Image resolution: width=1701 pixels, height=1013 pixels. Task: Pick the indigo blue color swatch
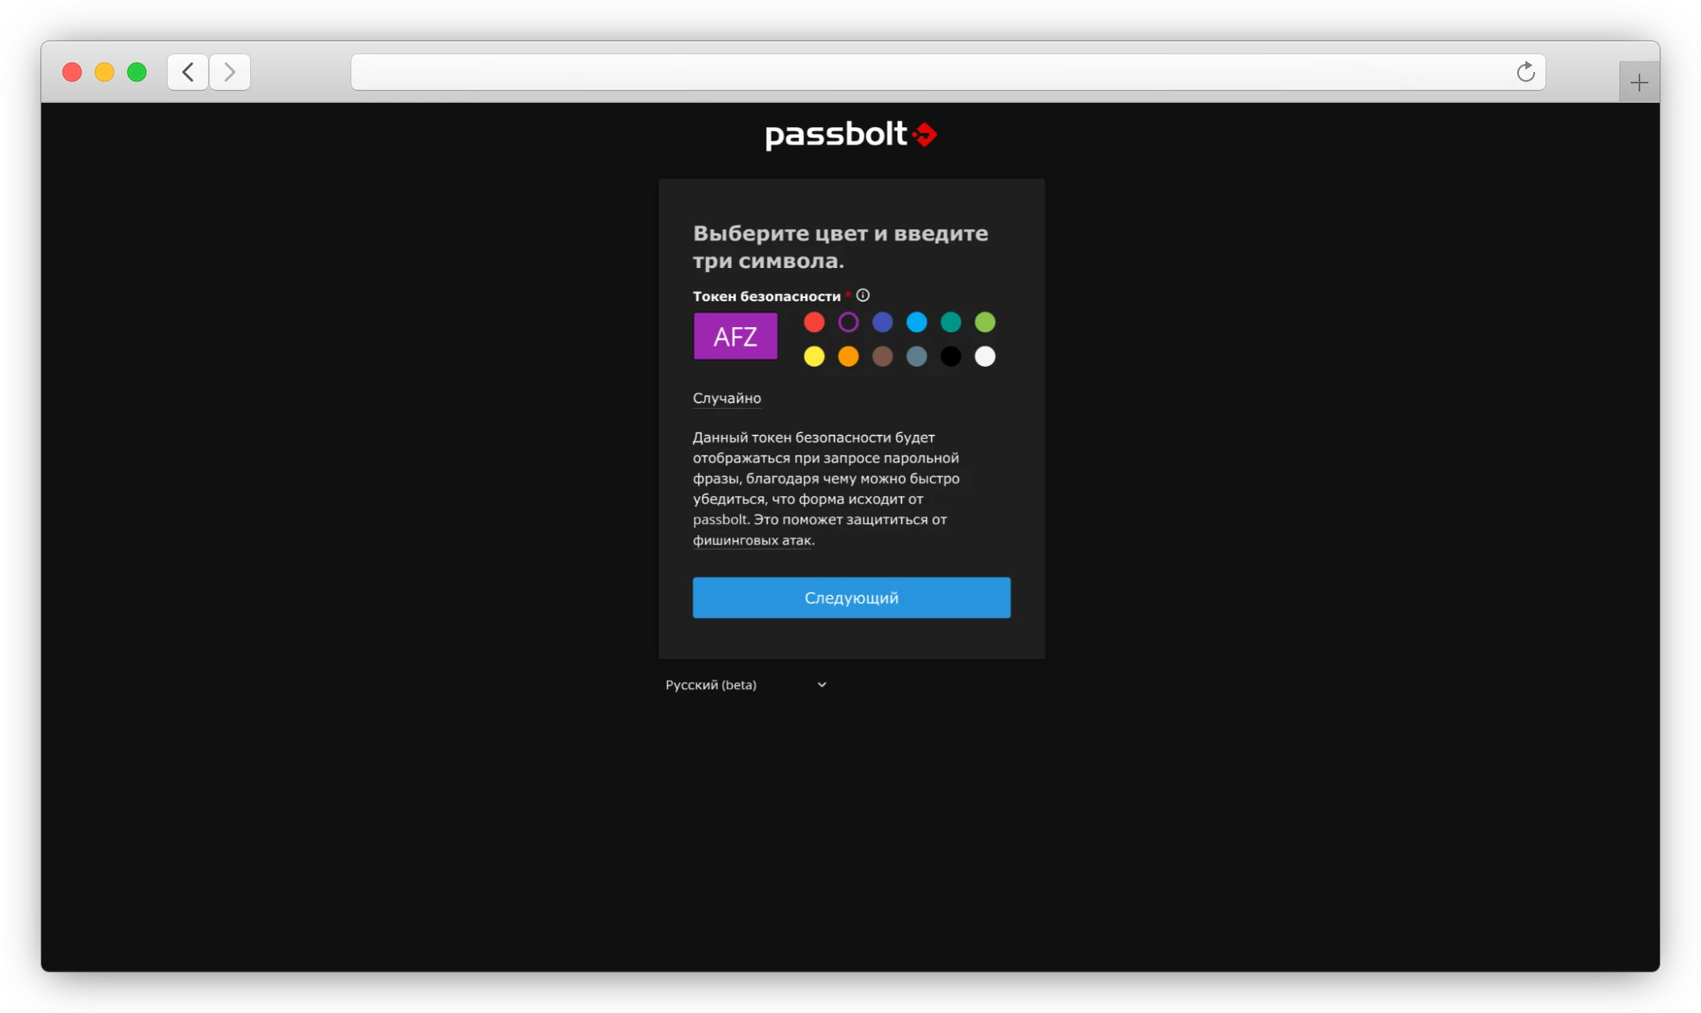pos(882,322)
